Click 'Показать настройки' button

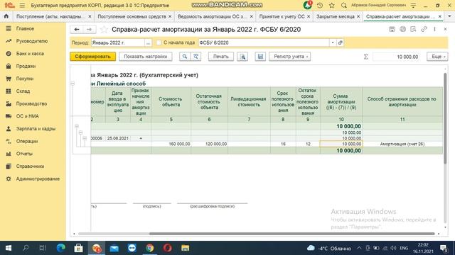click(x=145, y=57)
